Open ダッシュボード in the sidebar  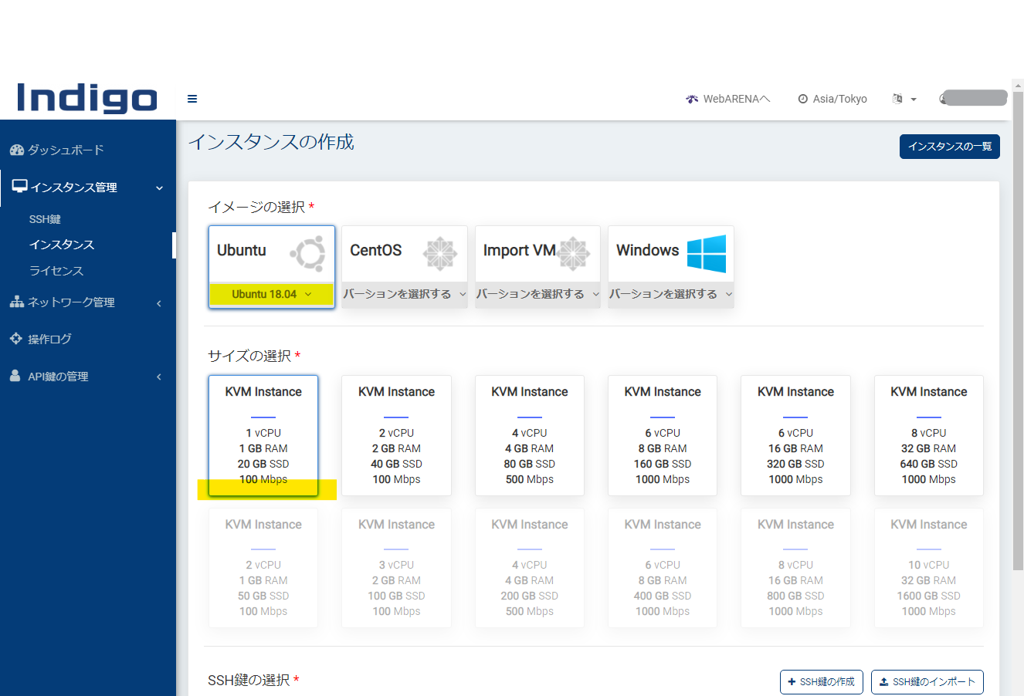pyautogui.click(x=66, y=150)
